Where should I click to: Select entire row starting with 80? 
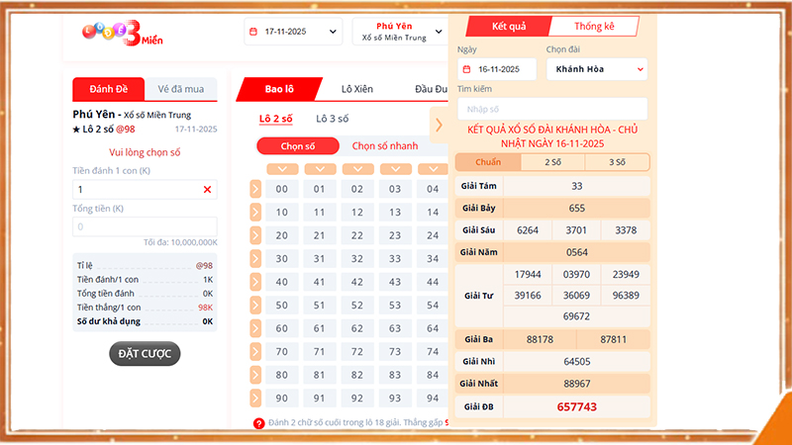coord(255,375)
